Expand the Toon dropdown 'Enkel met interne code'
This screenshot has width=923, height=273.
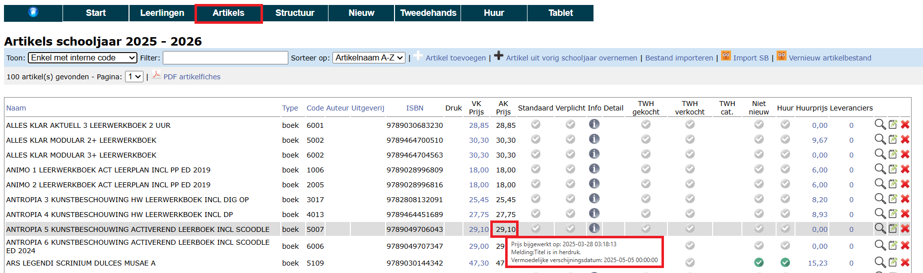82,58
